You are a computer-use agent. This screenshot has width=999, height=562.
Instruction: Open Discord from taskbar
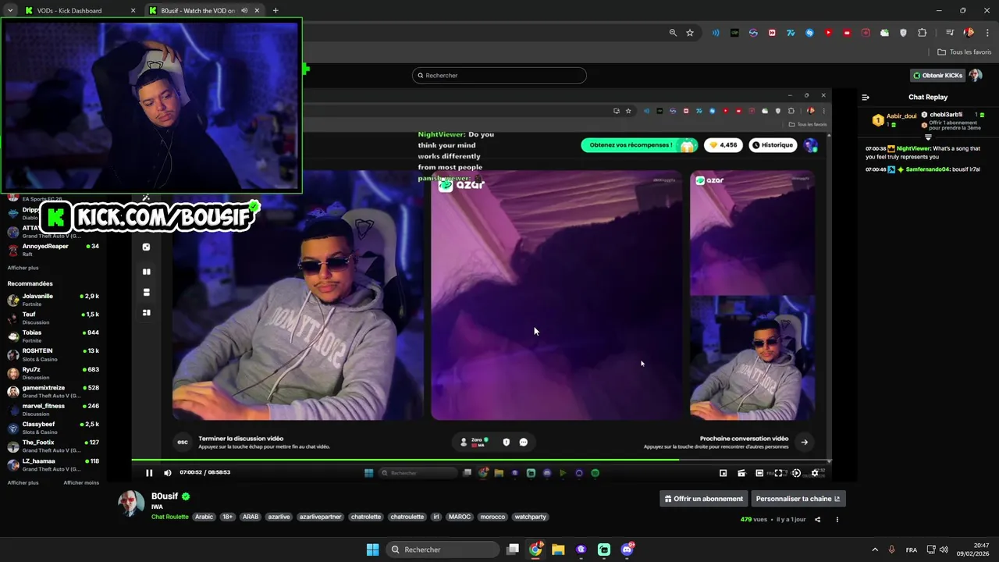coord(627,550)
